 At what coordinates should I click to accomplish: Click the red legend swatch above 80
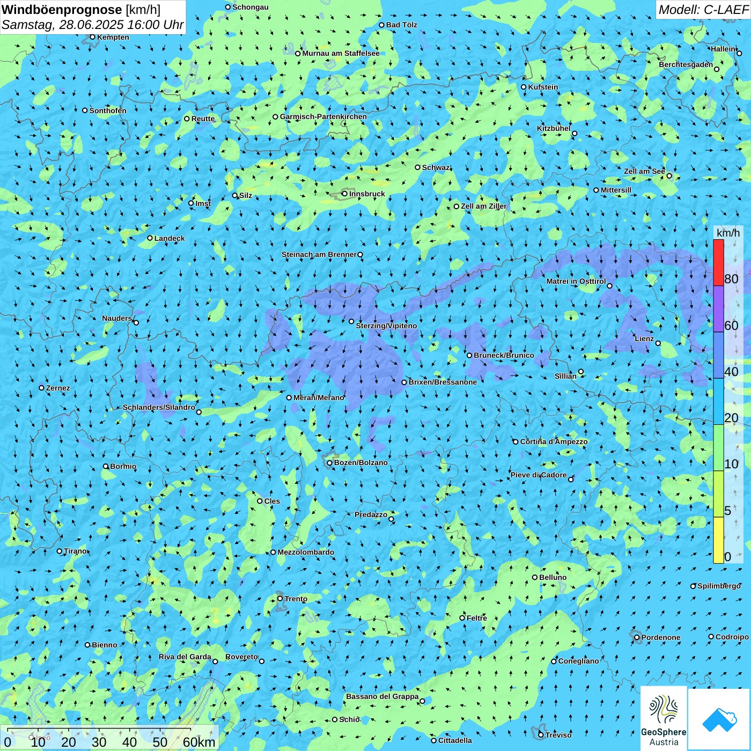(x=718, y=263)
